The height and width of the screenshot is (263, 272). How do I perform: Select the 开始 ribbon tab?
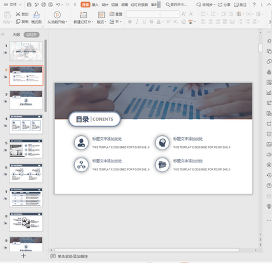pyautogui.click(x=85, y=5)
